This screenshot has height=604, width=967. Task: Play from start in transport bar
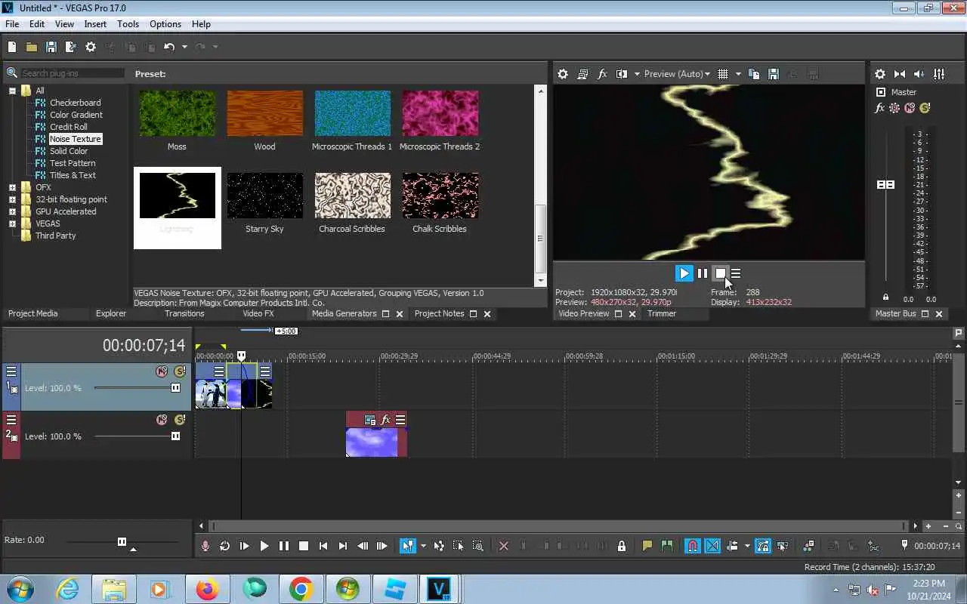coord(245,546)
